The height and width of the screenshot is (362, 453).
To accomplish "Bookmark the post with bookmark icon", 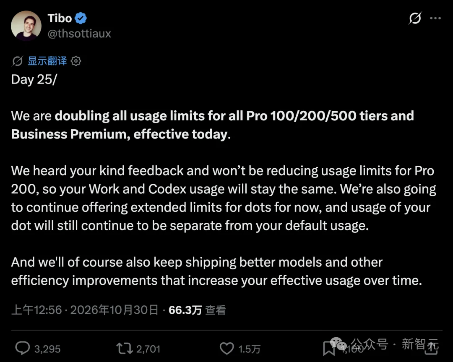I will tap(328, 349).
